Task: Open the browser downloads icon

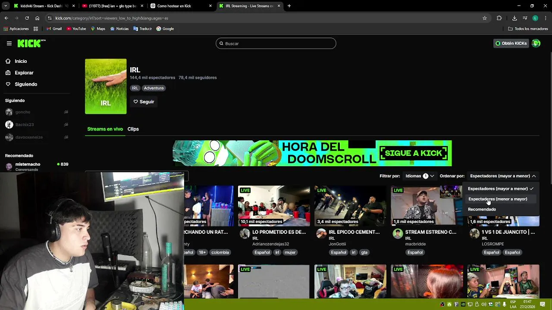Action: pyautogui.click(x=514, y=18)
